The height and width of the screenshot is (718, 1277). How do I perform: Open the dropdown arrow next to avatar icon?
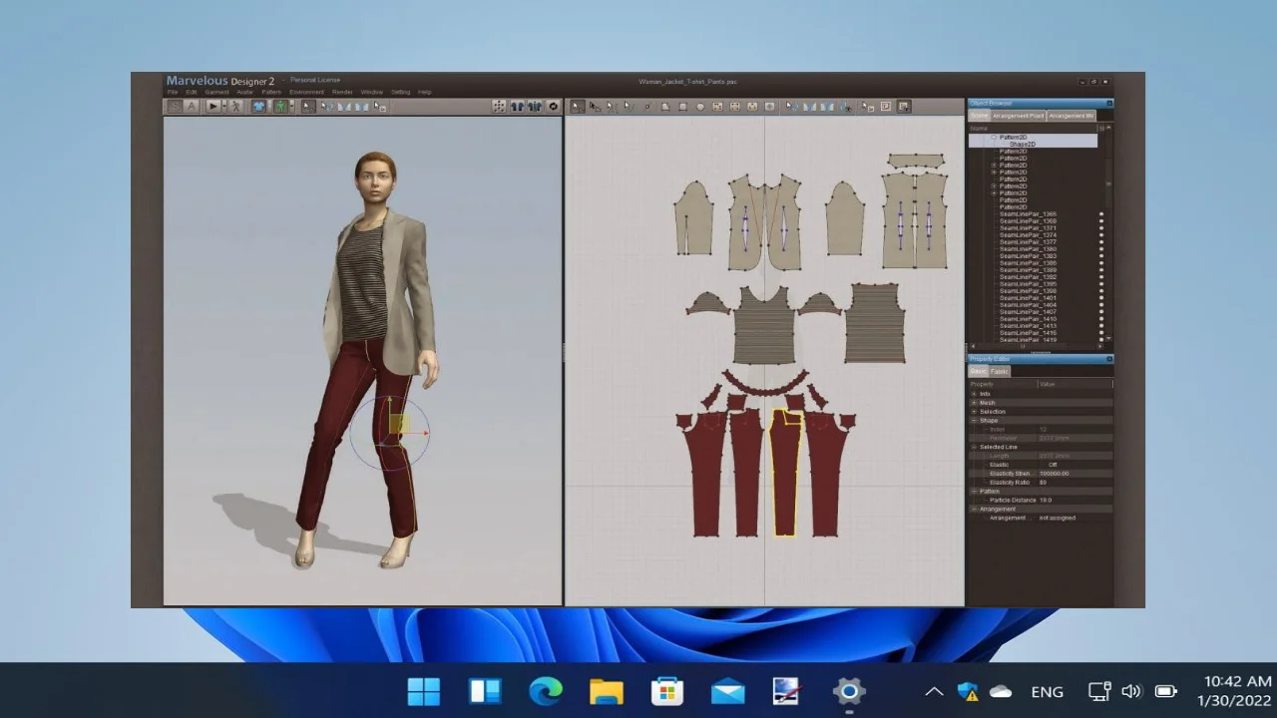tap(291, 106)
